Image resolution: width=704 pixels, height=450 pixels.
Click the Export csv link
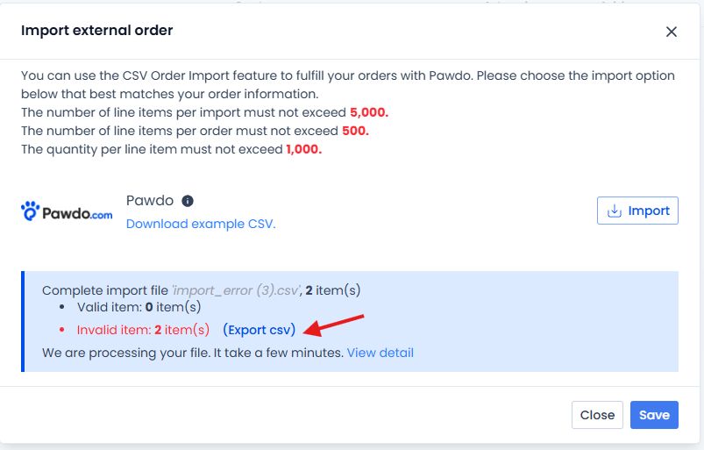pos(259,330)
